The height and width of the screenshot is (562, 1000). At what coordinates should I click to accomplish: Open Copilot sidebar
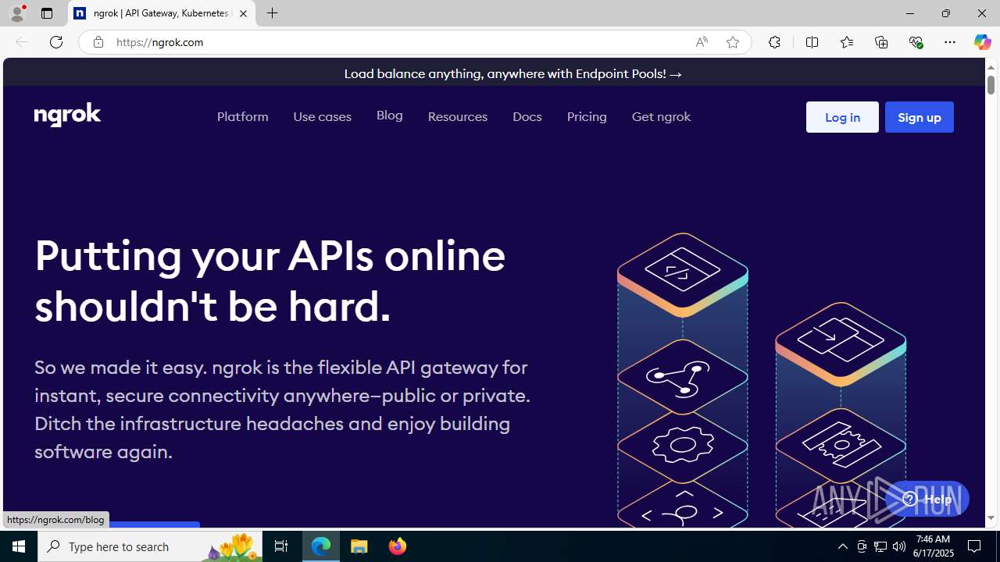982,42
